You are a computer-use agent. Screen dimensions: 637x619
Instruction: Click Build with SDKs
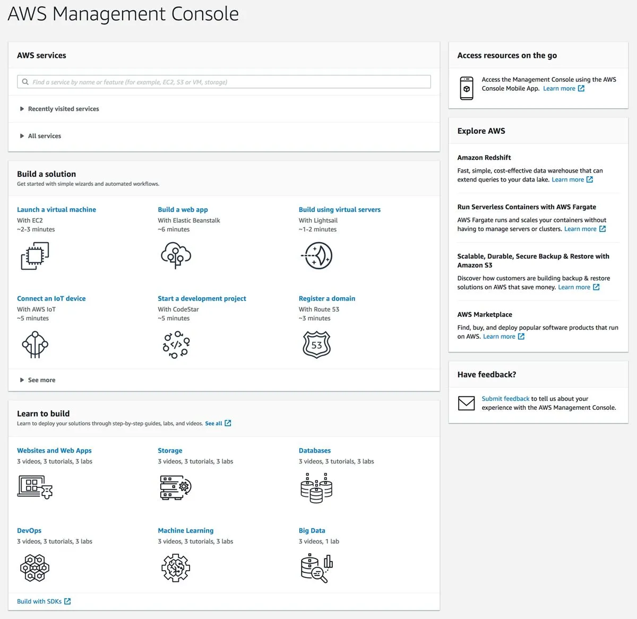click(39, 601)
